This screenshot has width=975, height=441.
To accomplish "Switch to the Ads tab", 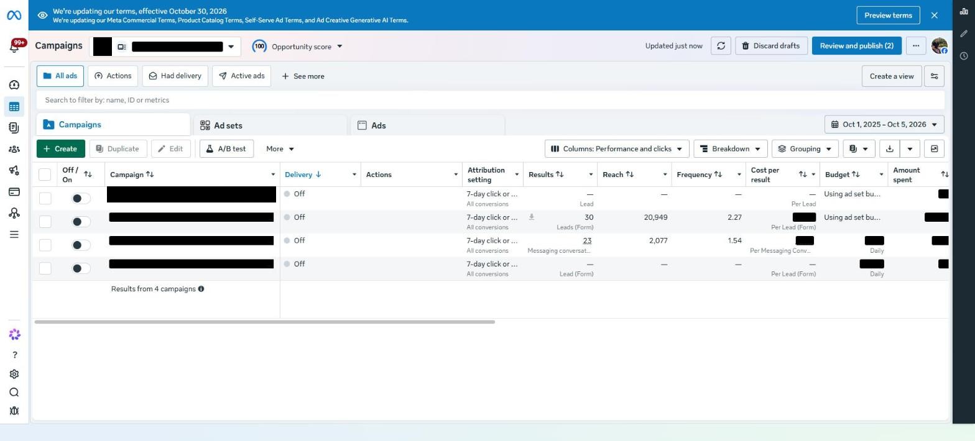I will 427,125.
